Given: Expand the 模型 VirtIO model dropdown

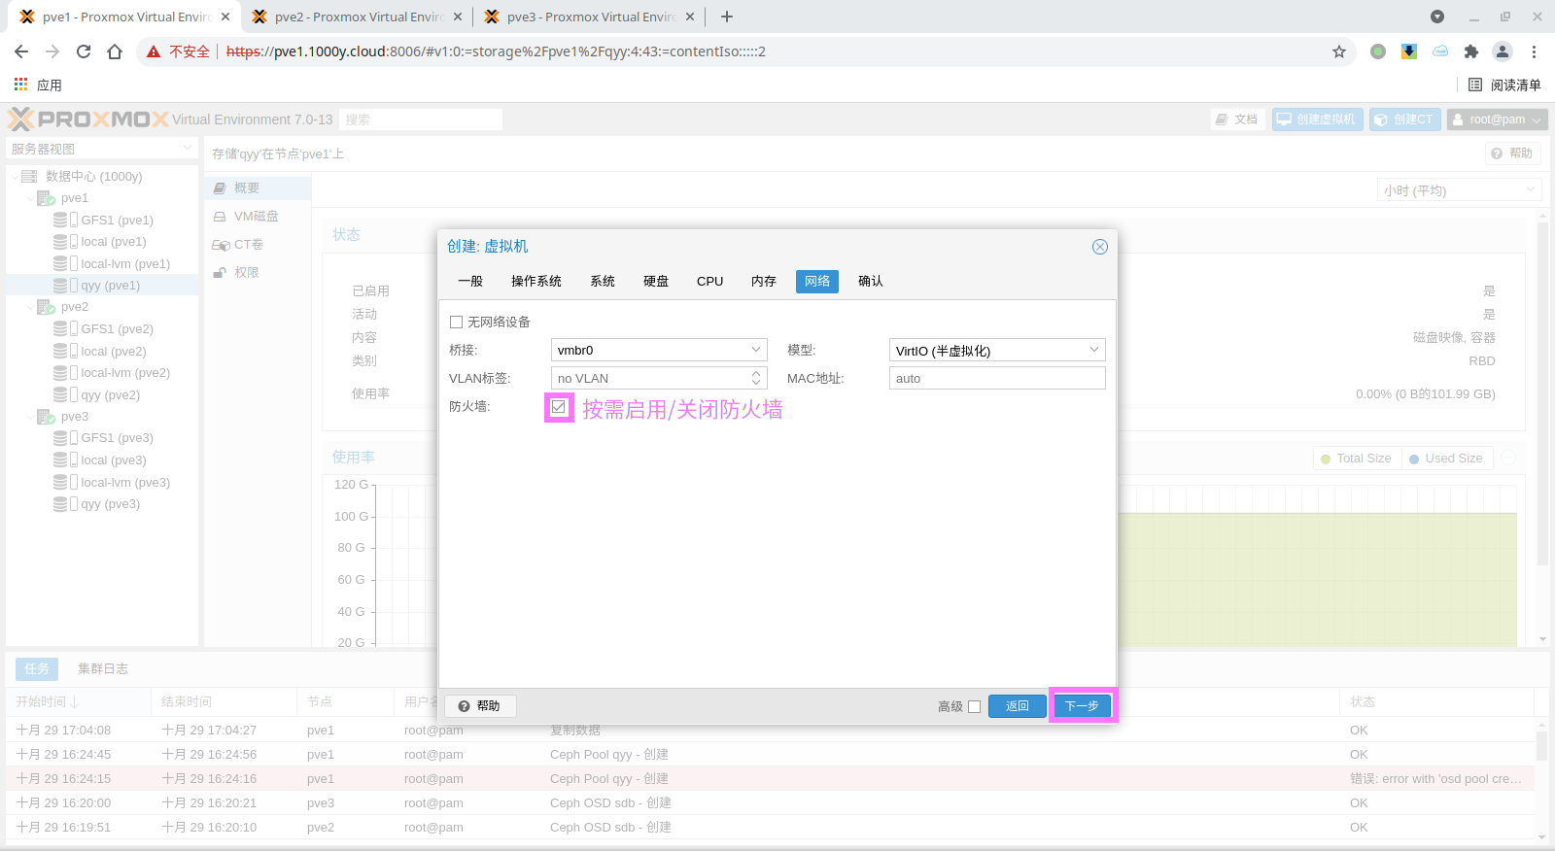Looking at the screenshot, I should click(x=1093, y=350).
